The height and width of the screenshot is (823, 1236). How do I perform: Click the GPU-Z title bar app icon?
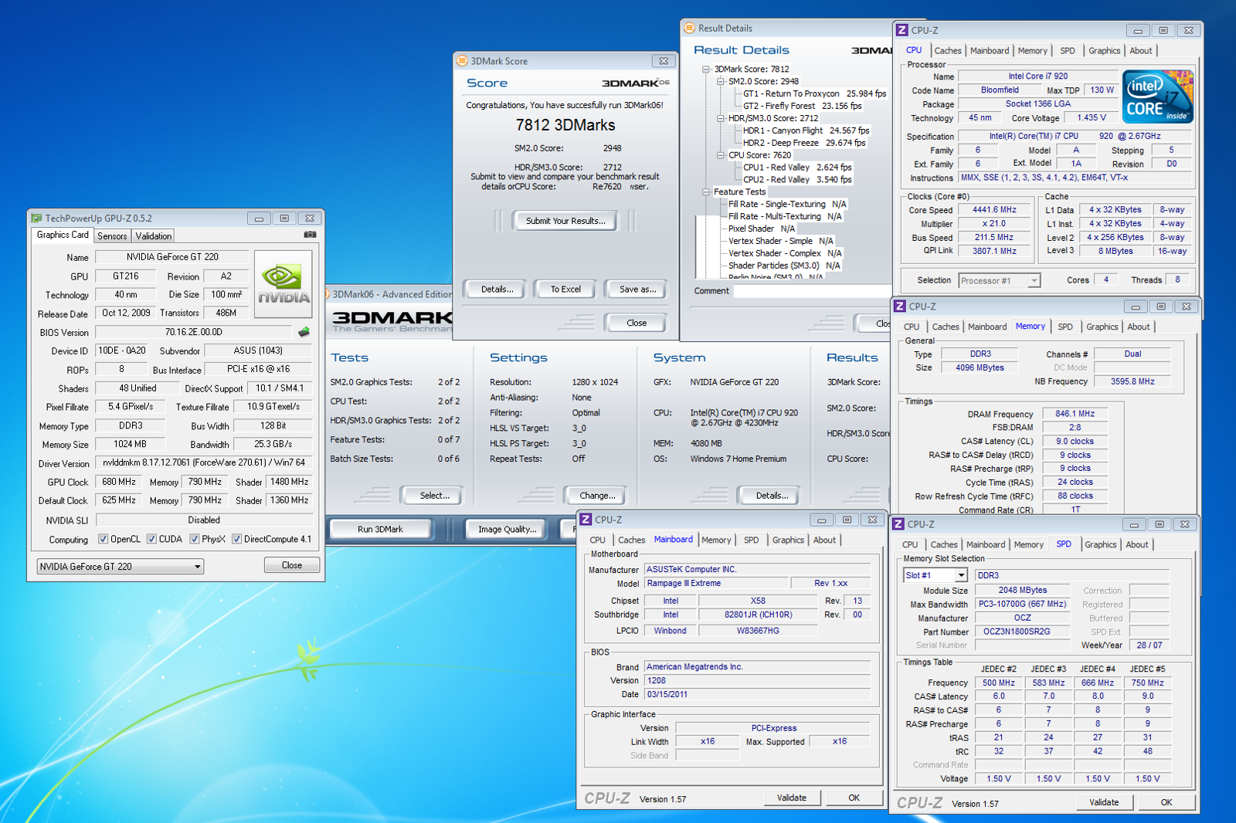pos(36,218)
